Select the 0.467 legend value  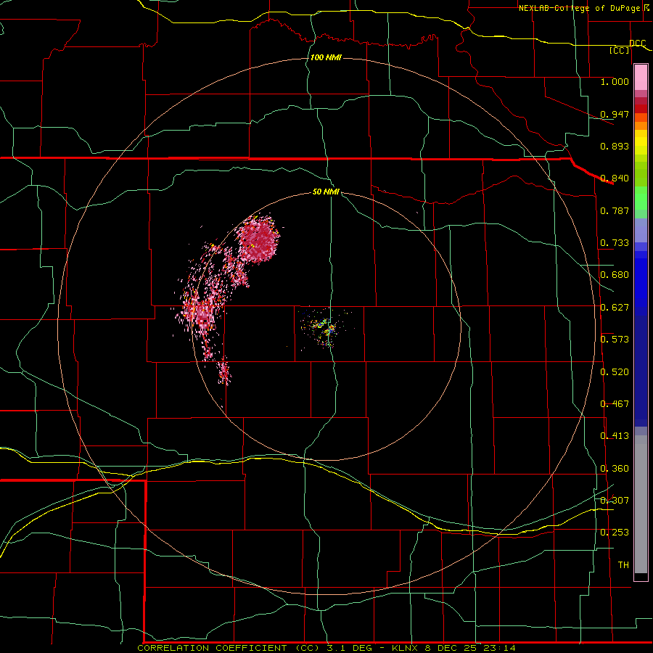[x=615, y=404]
